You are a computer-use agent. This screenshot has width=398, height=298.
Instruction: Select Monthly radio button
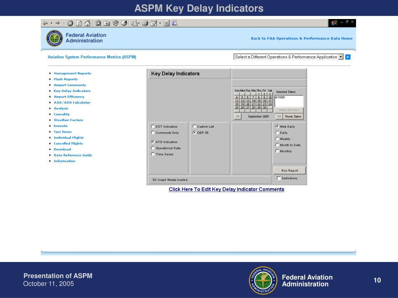tap(277, 151)
